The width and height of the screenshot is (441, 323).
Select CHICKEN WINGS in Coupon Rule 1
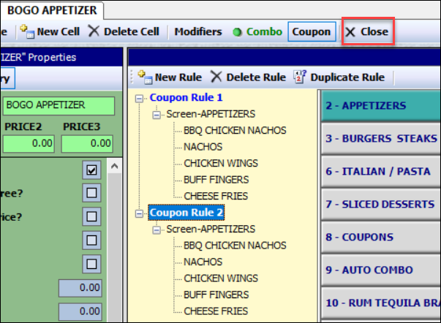tap(221, 163)
